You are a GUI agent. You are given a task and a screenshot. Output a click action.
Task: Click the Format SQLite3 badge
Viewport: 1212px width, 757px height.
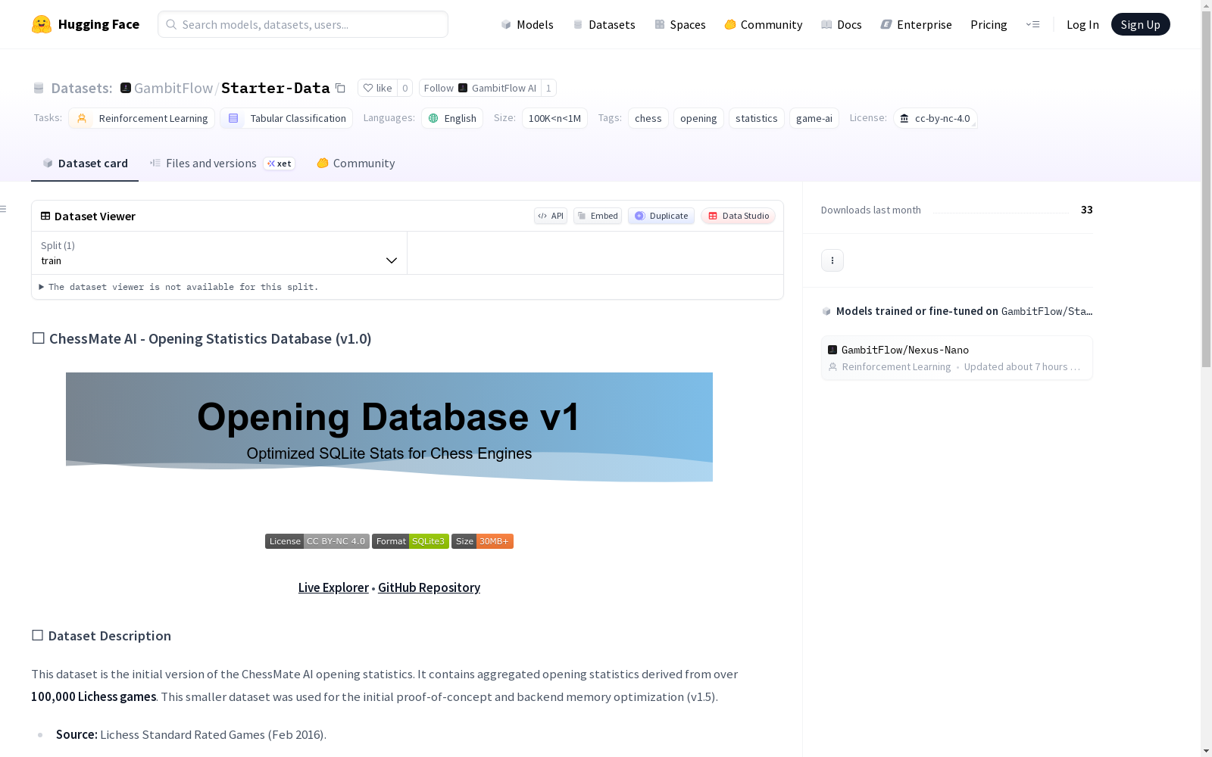(411, 541)
